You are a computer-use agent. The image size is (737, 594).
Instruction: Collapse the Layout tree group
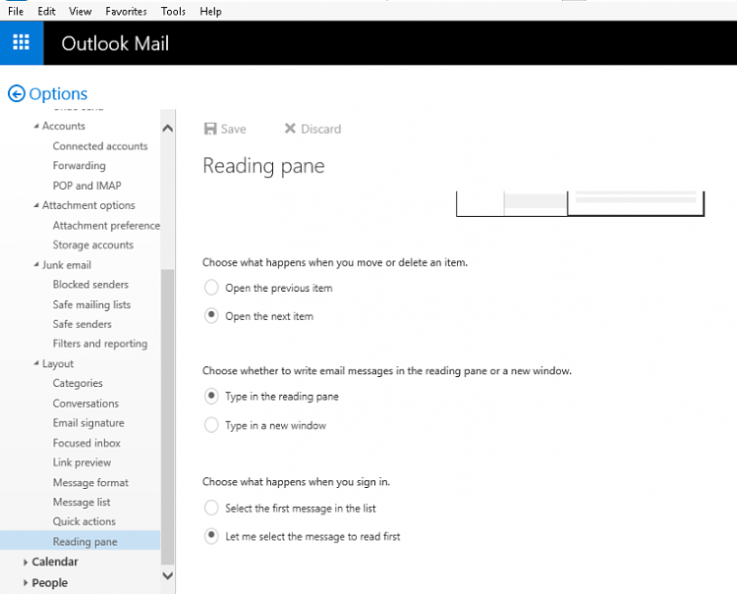click(35, 364)
